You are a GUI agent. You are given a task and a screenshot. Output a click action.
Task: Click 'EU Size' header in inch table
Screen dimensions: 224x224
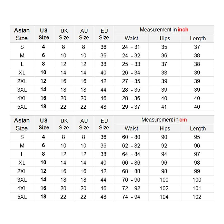pos(104,34)
